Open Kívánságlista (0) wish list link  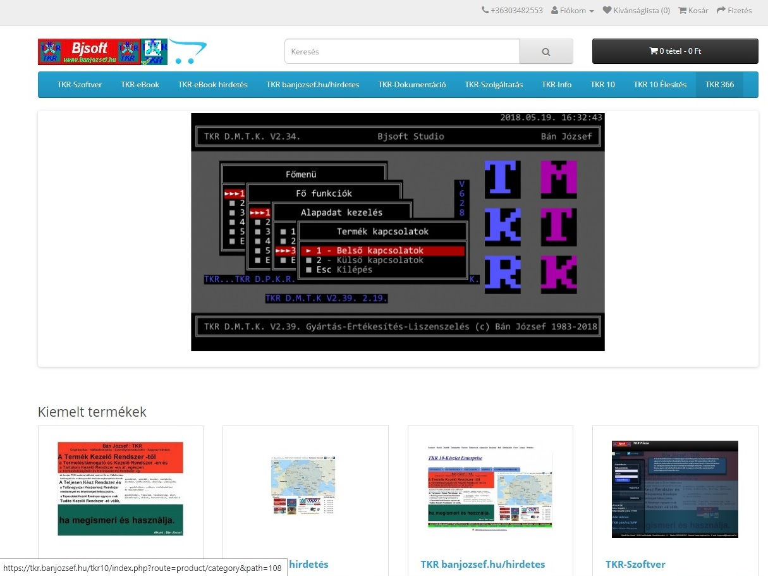636,11
